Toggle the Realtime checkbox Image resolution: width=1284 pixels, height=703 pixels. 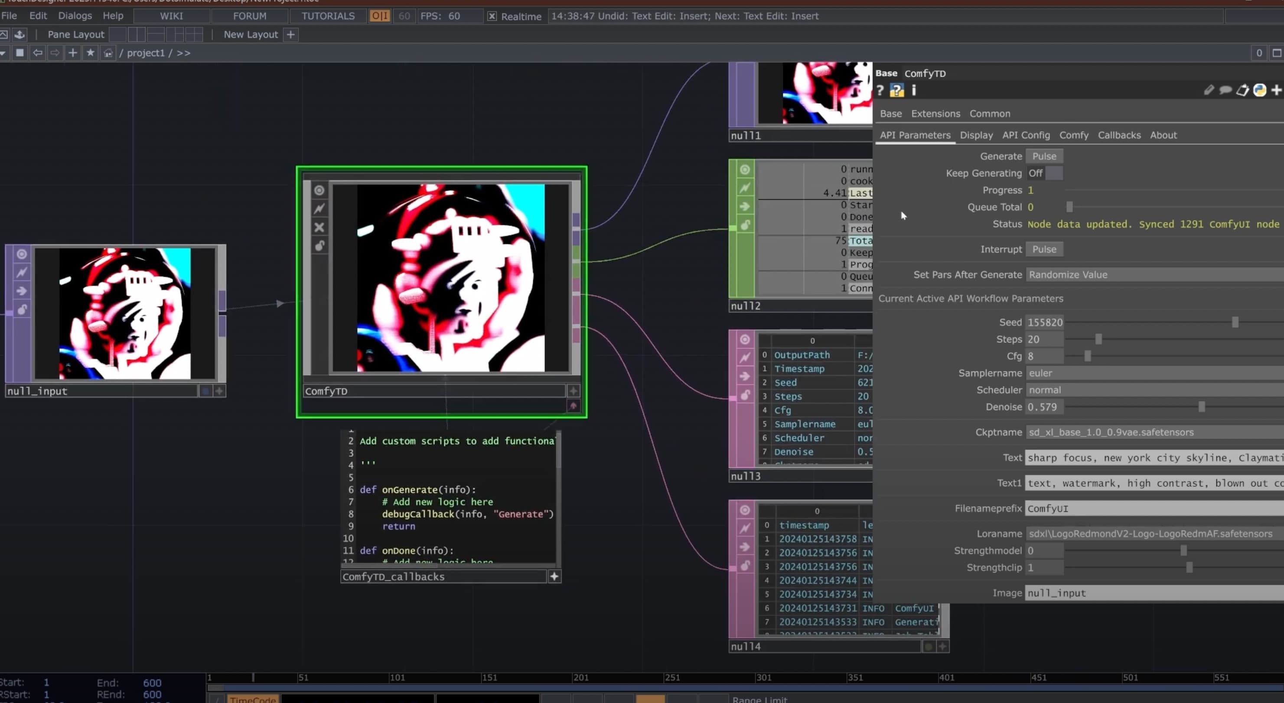click(492, 16)
